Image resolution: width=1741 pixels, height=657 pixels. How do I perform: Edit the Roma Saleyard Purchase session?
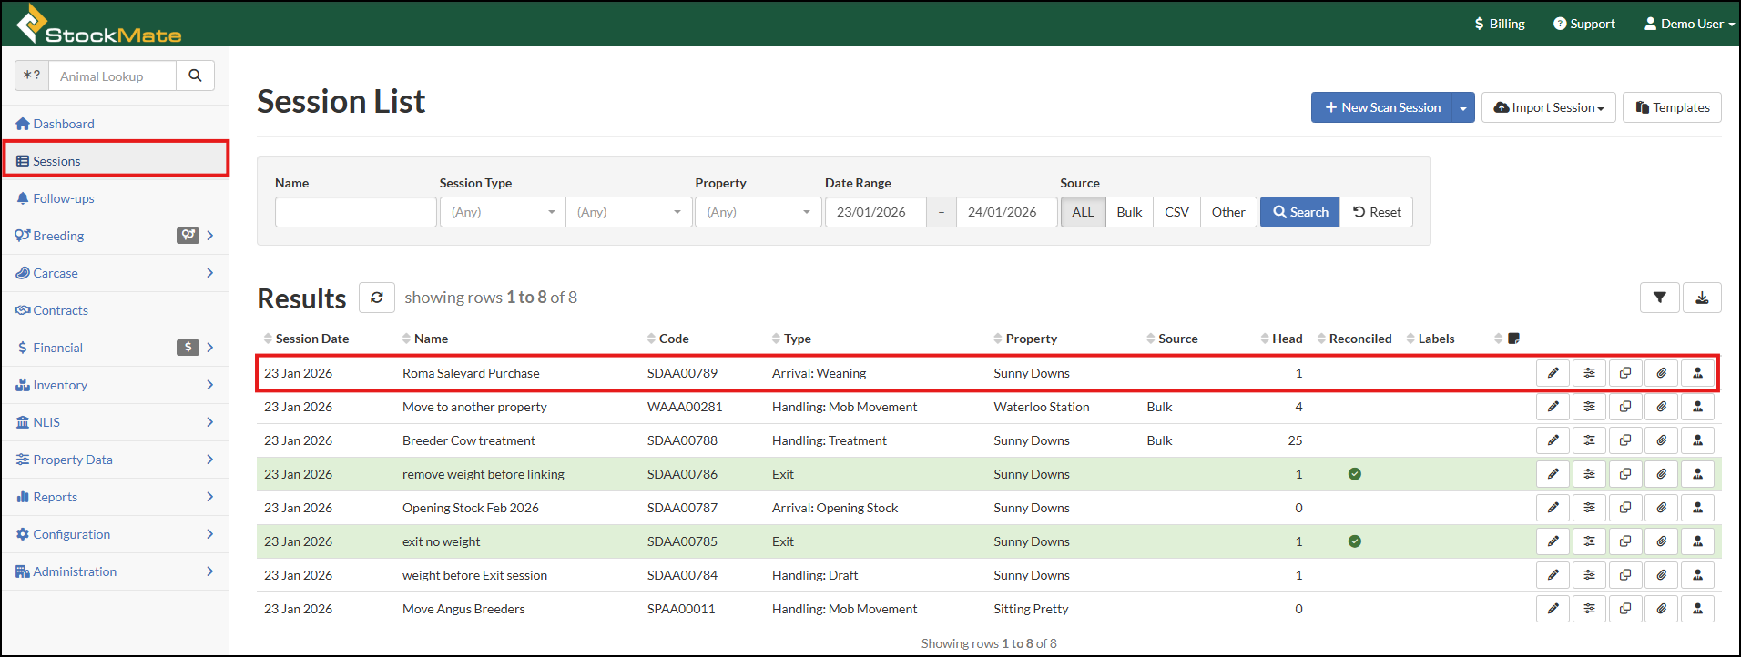pos(1553,373)
